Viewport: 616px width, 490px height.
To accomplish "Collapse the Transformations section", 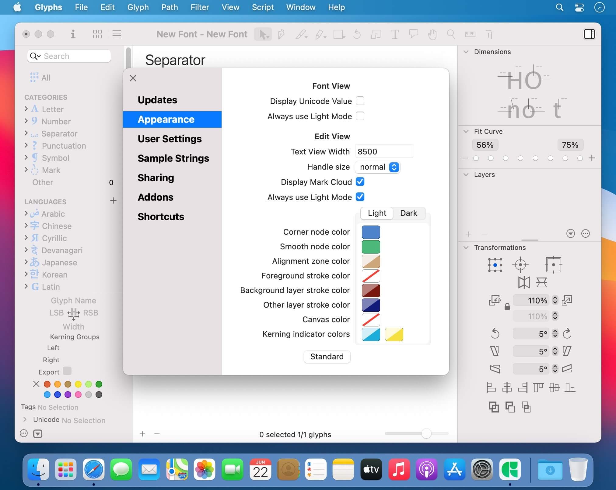I will 466,247.
